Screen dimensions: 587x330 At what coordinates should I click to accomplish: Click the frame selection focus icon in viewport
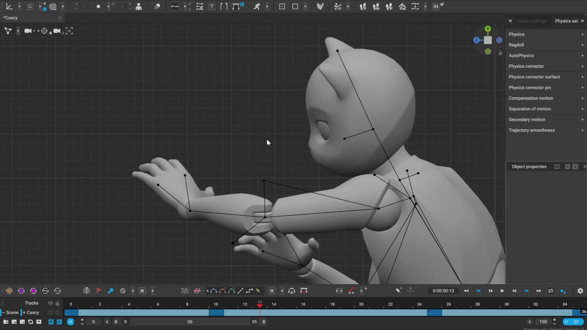[69, 31]
